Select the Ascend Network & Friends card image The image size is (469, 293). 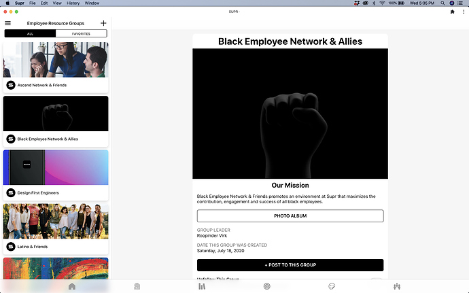(x=56, y=60)
